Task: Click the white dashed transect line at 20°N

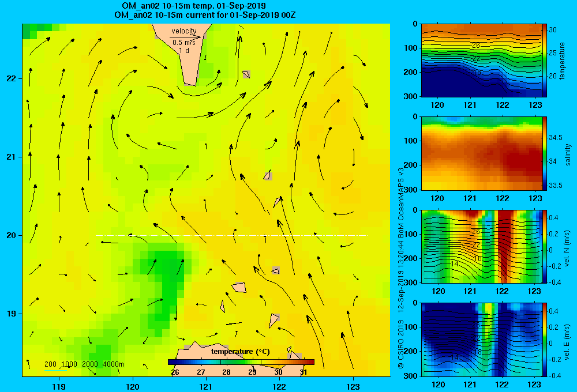Action: 231,235
